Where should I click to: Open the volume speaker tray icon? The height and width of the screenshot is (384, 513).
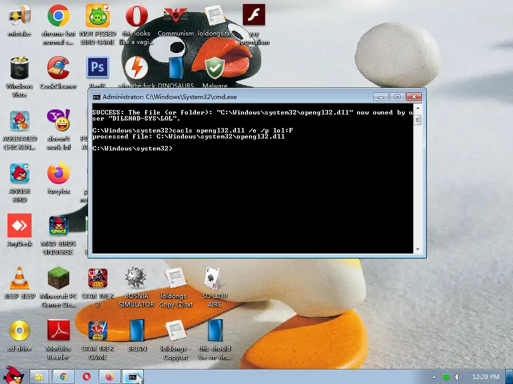pyautogui.click(x=458, y=377)
